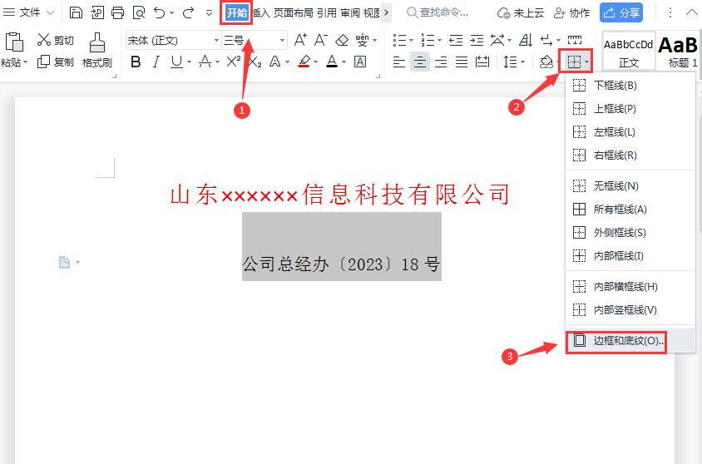Viewport: 702px width, 464px height.
Task: Click the selected line 公司总经办〔2023〕18号
Action: (x=341, y=264)
